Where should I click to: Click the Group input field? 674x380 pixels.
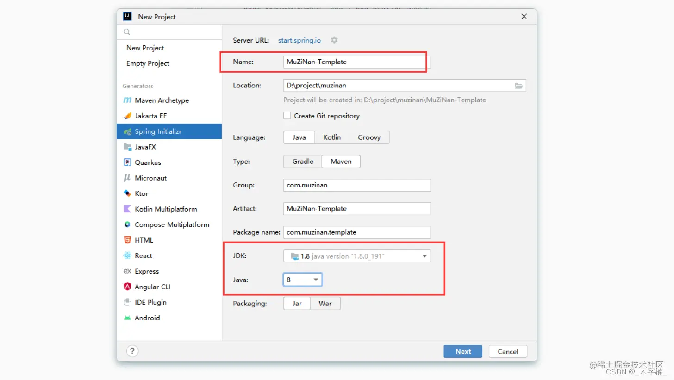point(357,185)
